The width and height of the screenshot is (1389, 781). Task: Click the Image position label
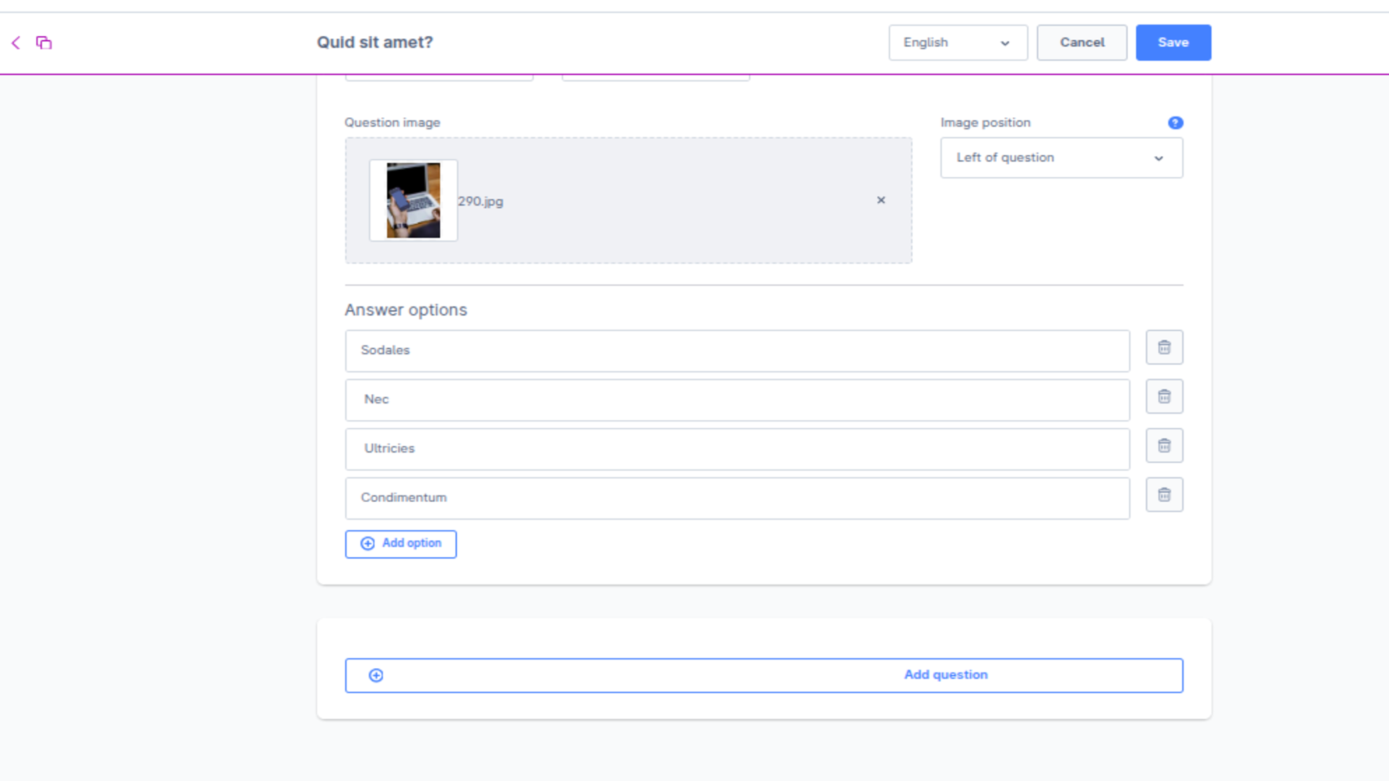pos(985,123)
